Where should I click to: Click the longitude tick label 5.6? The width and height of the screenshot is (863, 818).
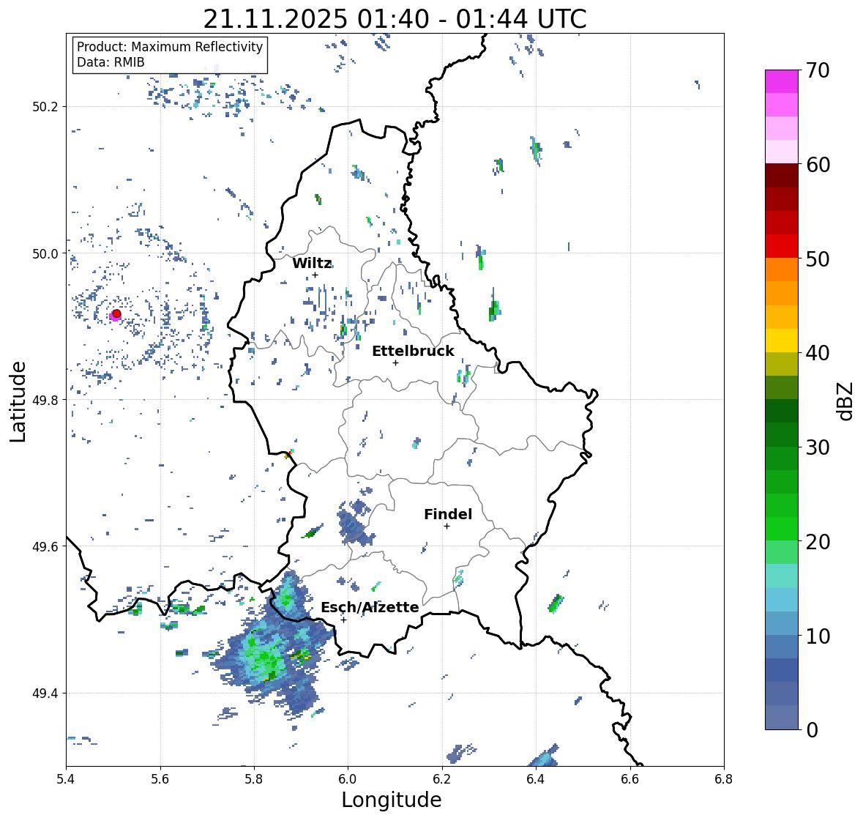[160, 779]
